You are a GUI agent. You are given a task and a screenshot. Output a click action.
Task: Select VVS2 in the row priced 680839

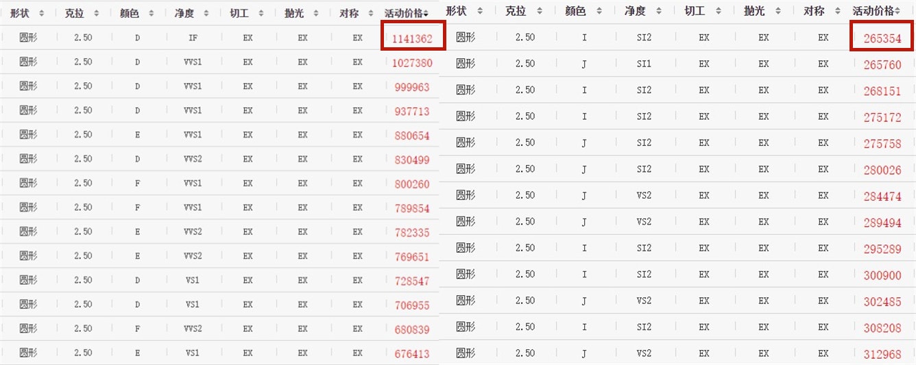193,329
